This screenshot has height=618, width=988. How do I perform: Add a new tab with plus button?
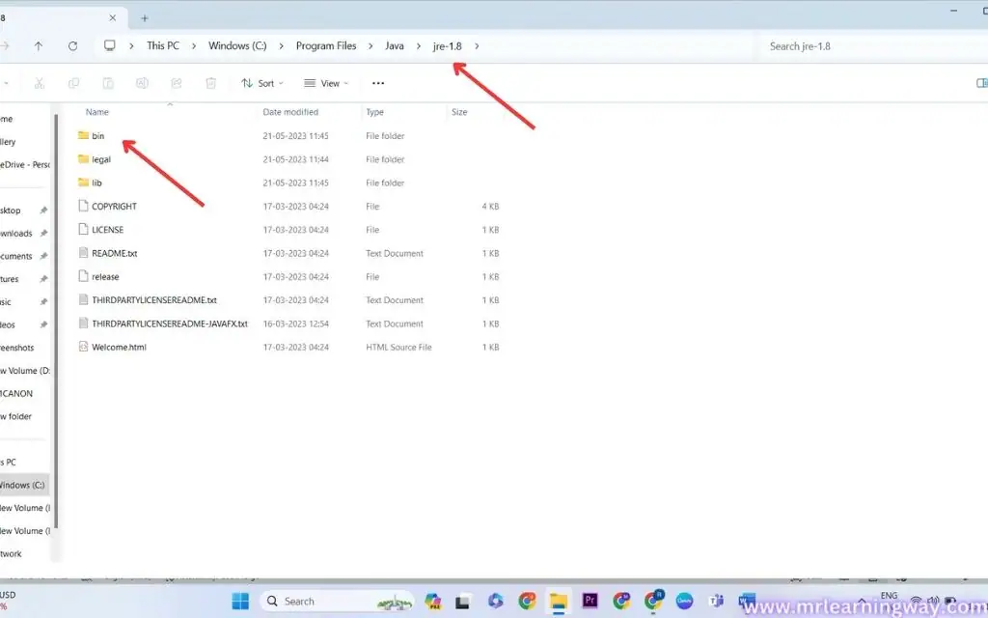coord(145,18)
